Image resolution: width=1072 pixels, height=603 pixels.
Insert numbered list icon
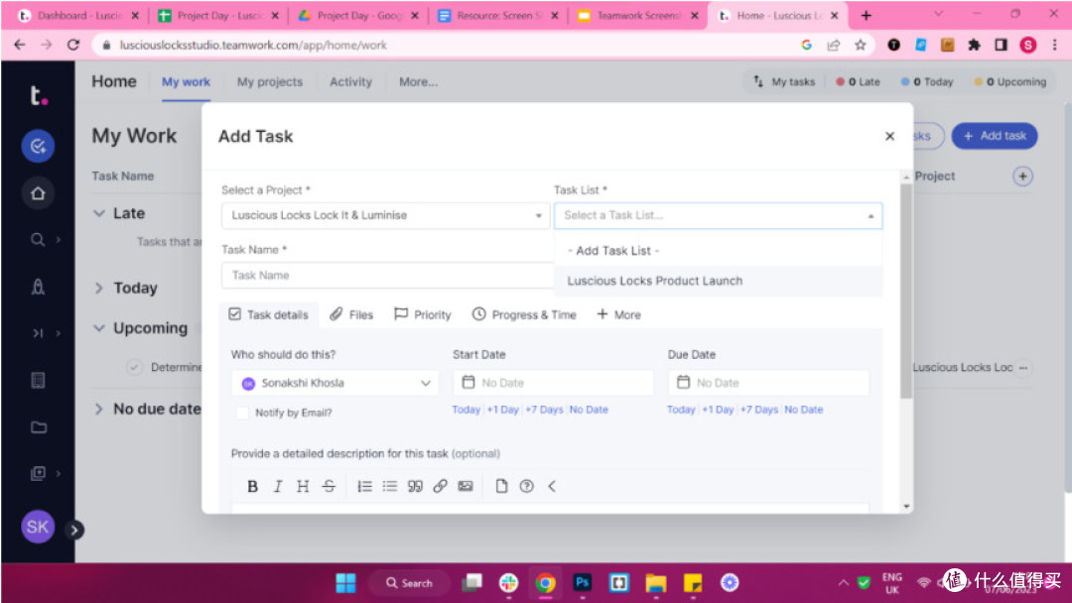(x=364, y=486)
